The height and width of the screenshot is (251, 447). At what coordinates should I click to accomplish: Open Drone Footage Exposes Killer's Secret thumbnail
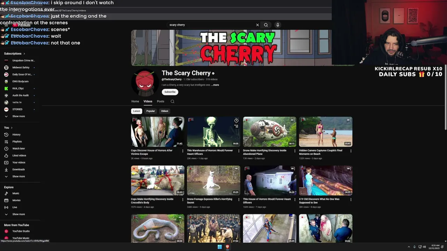pyautogui.click(x=213, y=180)
